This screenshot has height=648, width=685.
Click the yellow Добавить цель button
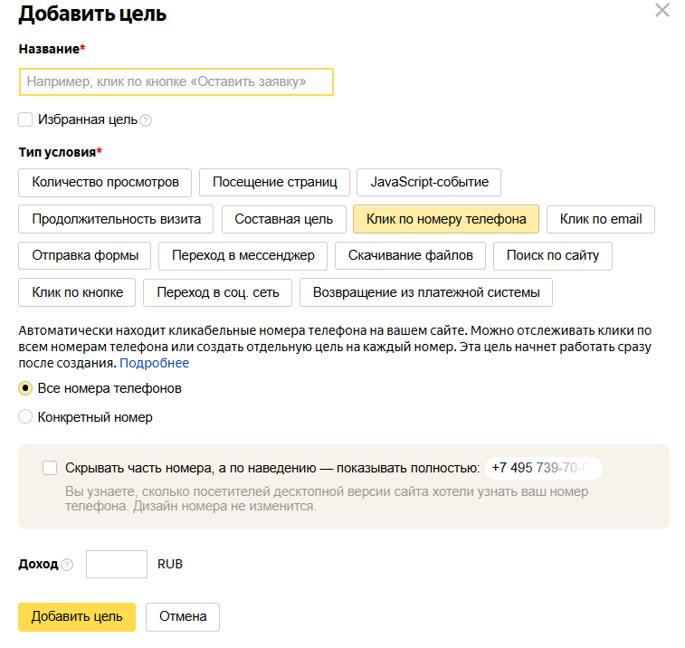click(x=77, y=617)
